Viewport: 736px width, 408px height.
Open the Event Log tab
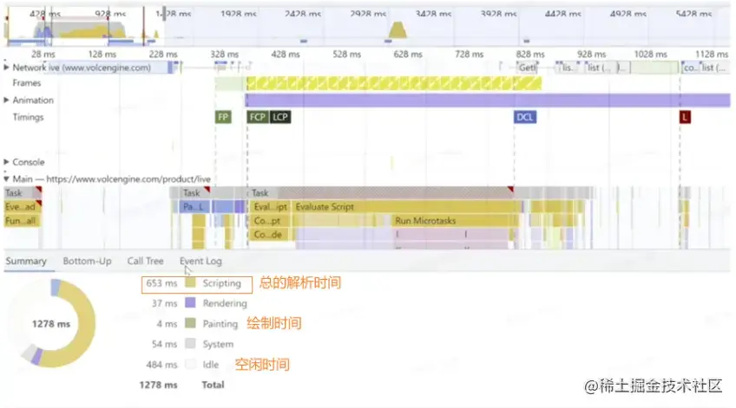[200, 262]
